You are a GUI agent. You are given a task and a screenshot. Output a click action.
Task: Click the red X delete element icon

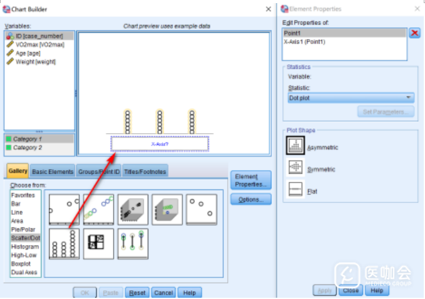point(414,33)
